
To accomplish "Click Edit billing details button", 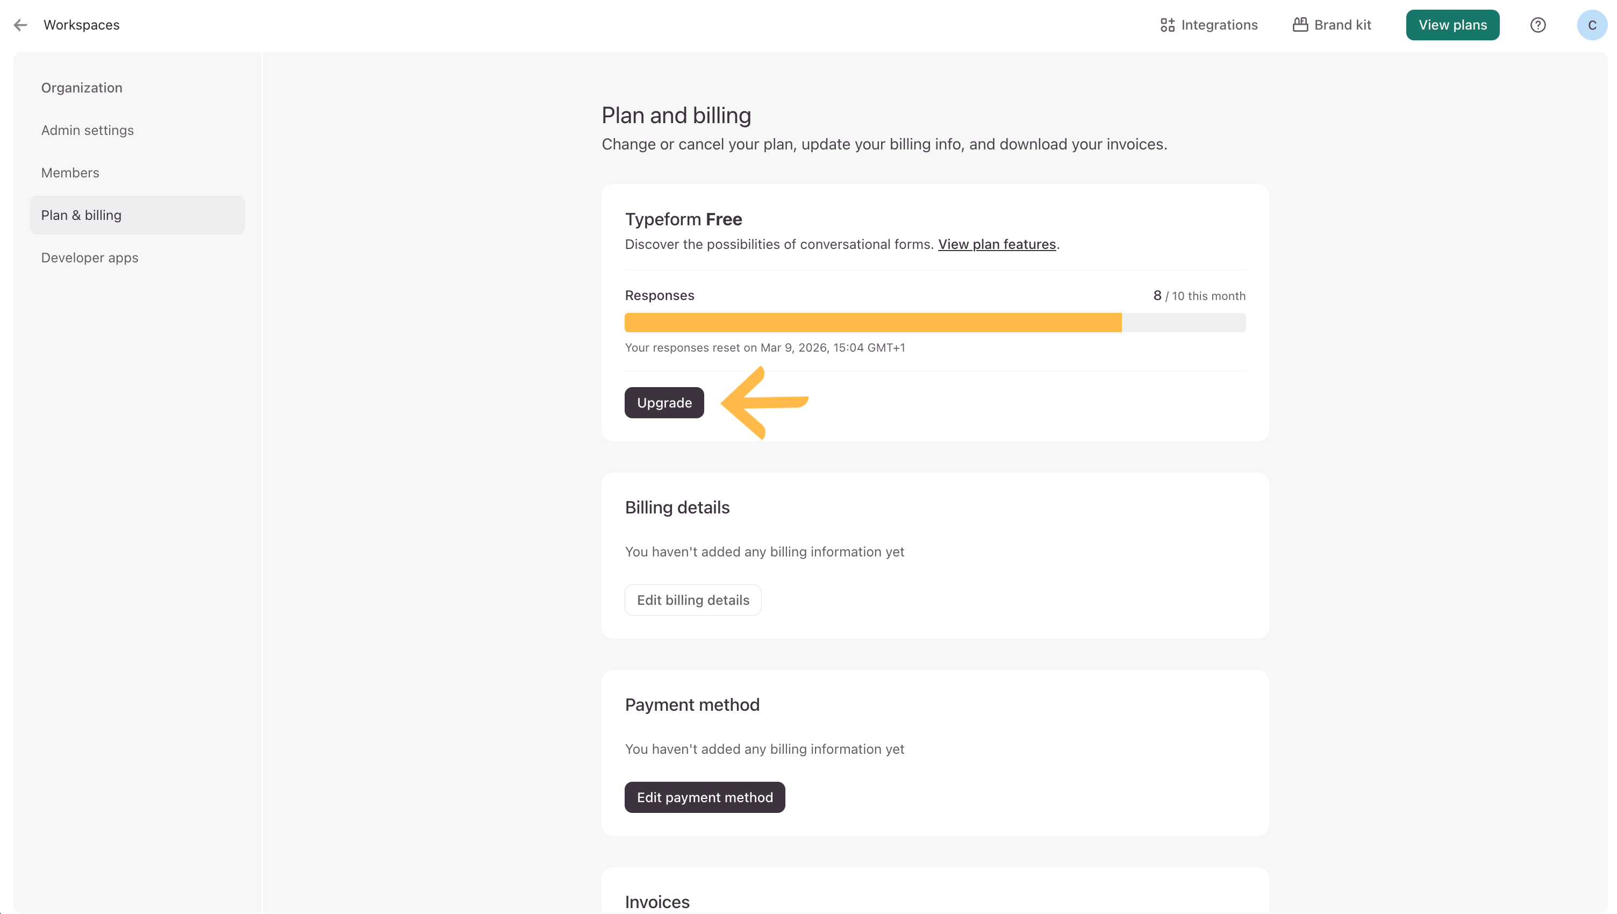I will pyautogui.click(x=692, y=600).
